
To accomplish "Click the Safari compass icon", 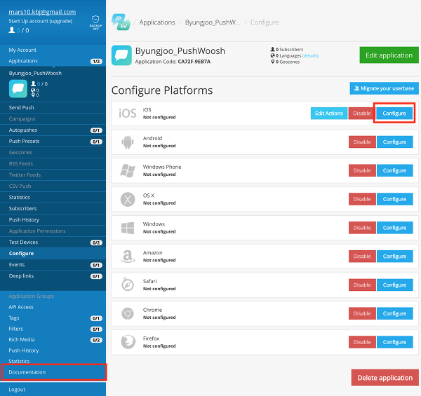I will 128,285.
